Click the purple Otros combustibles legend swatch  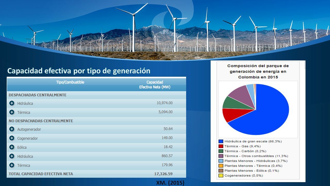tap(221, 156)
